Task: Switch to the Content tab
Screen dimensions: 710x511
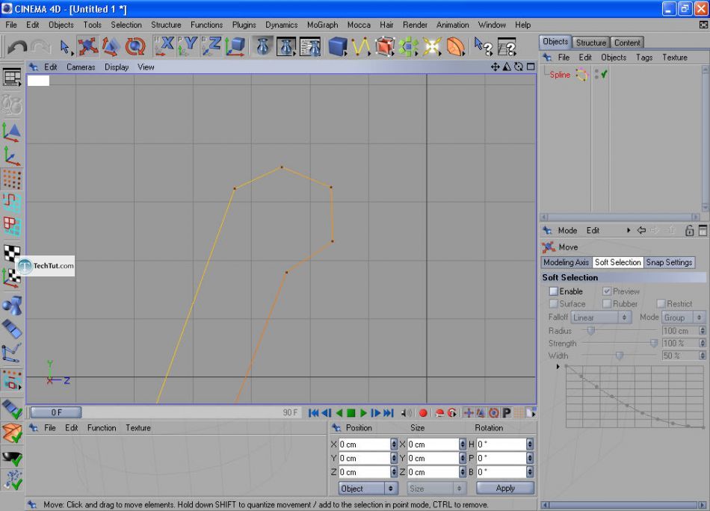Action: [x=627, y=43]
